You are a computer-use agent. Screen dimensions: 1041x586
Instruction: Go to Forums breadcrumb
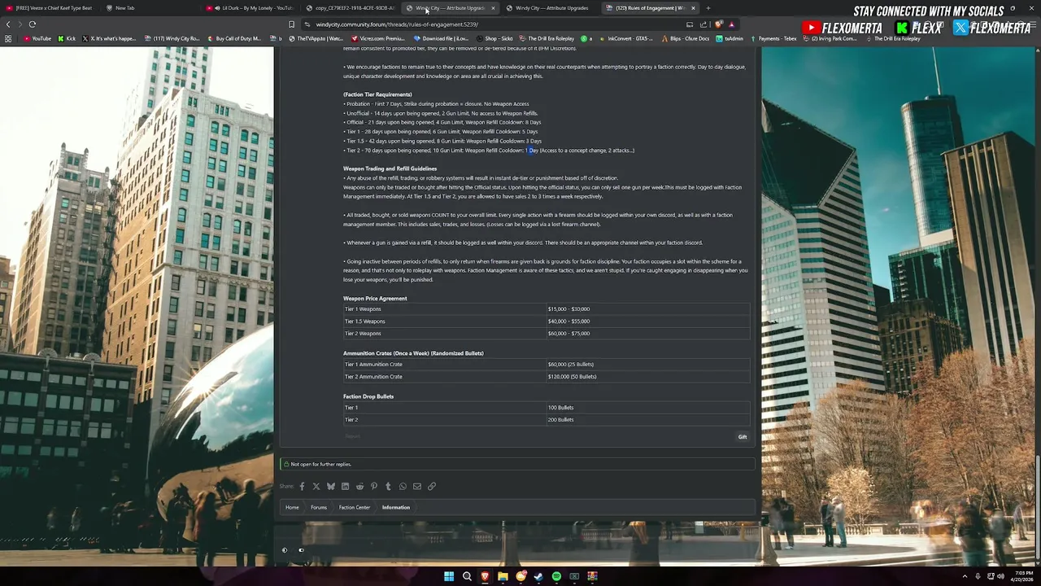point(319,508)
